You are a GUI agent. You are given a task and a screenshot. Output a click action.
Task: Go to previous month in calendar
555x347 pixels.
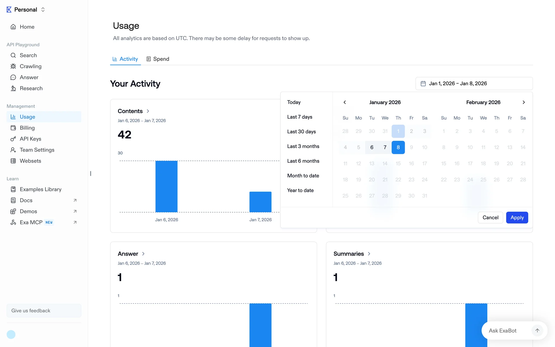tap(345, 102)
